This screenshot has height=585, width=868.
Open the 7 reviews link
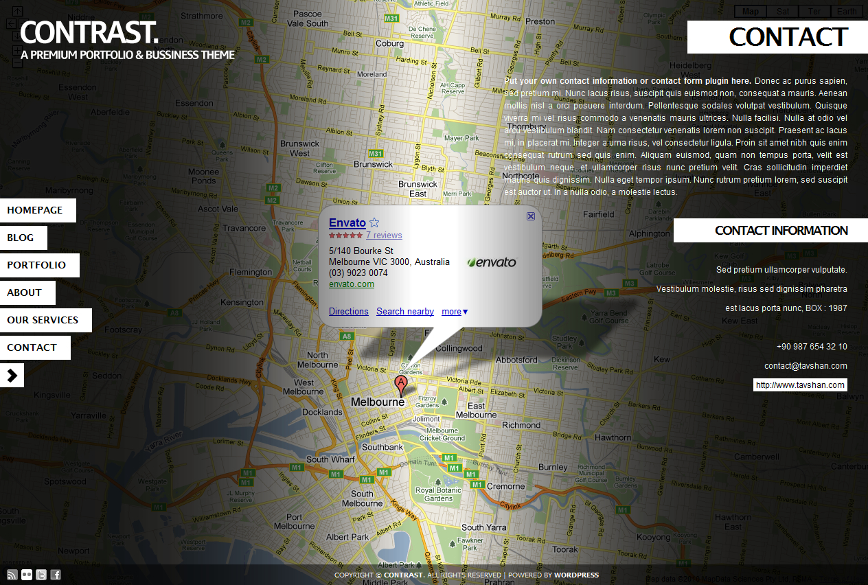click(384, 236)
